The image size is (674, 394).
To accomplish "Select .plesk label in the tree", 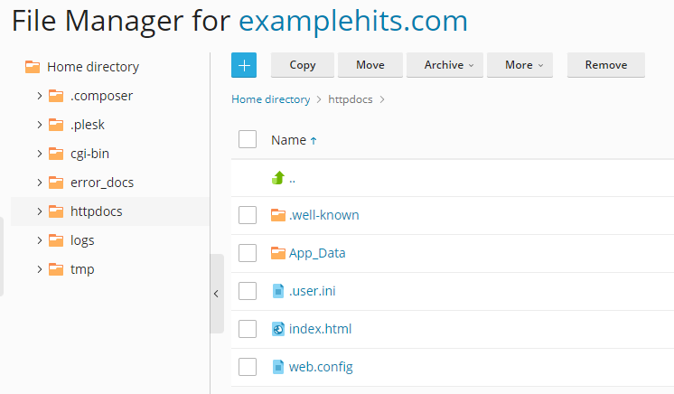I will click(x=88, y=125).
